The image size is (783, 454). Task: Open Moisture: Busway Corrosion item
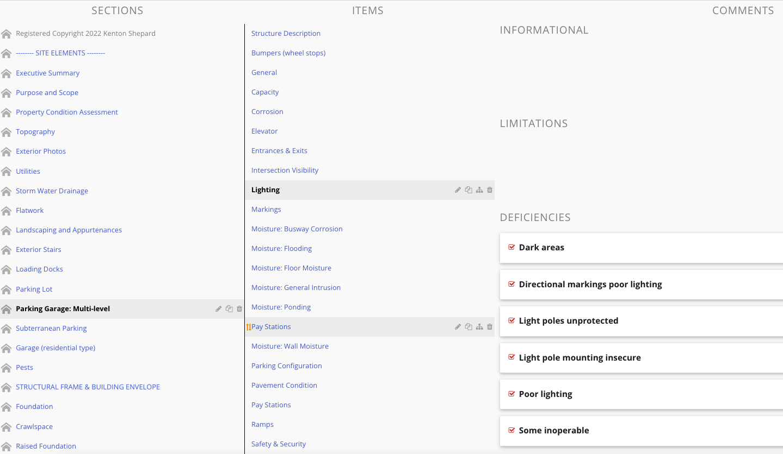pos(297,229)
